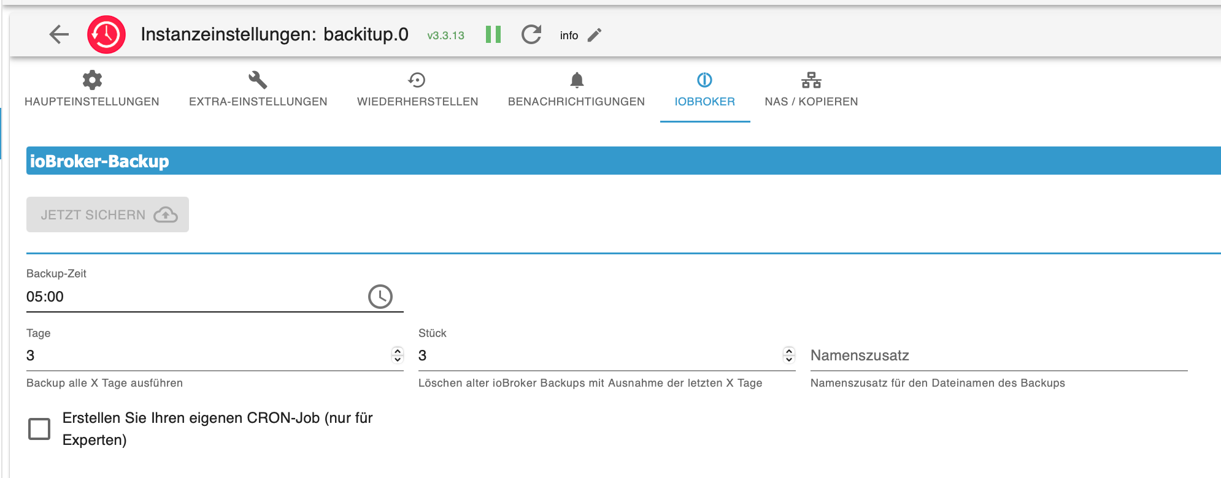
Task: Click the hint 'Namenszusatz für den Dateinamen des Backups'
Action: pyautogui.click(x=938, y=383)
